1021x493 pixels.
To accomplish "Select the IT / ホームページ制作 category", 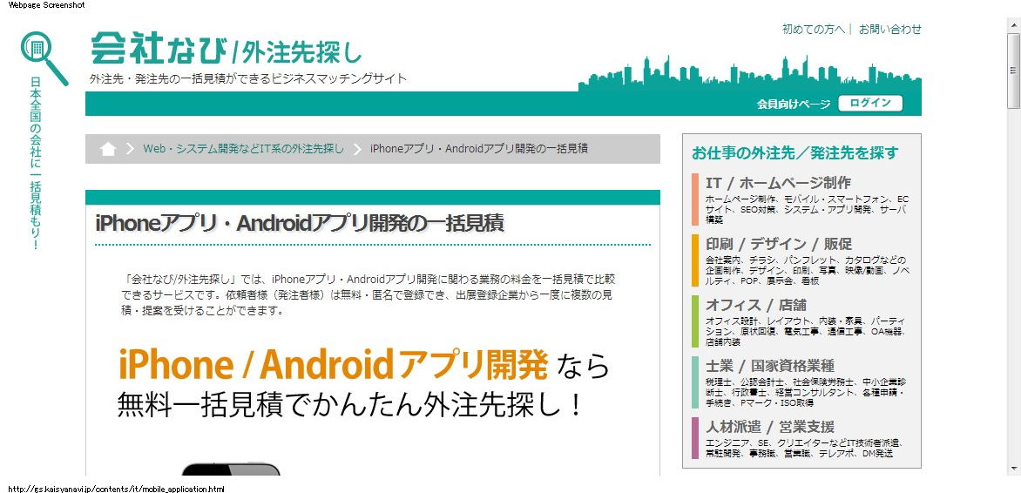I will point(778,182).
